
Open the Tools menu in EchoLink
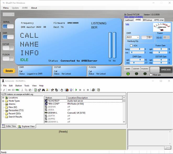tap(27, 86)
